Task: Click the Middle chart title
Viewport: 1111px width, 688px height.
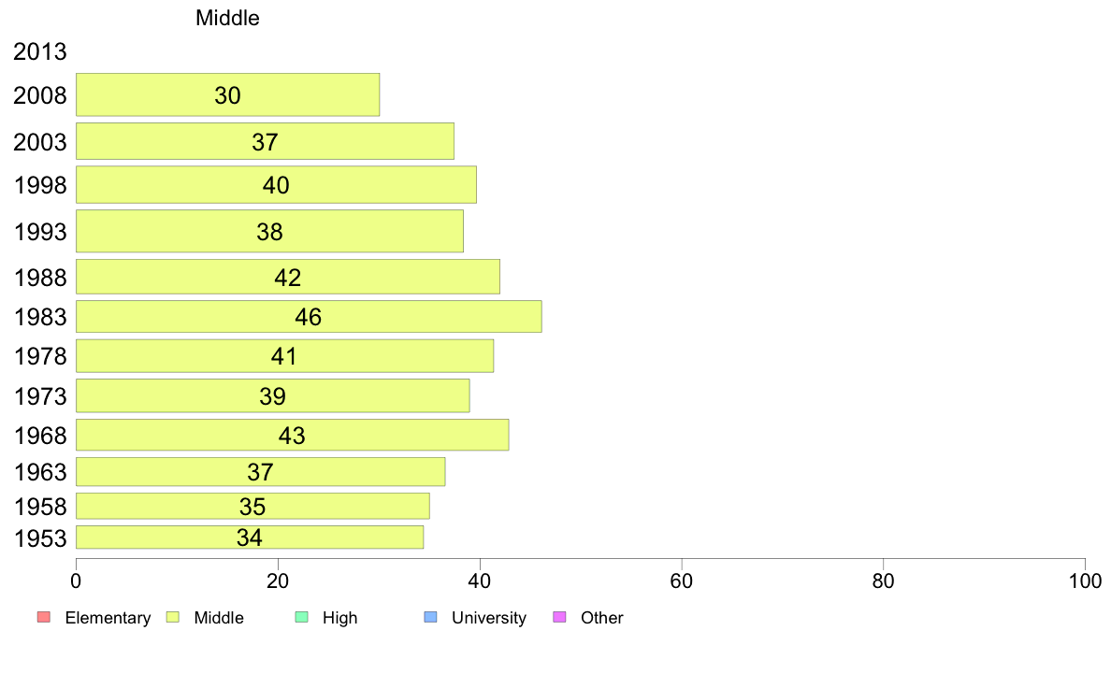Action: point(227,18)
